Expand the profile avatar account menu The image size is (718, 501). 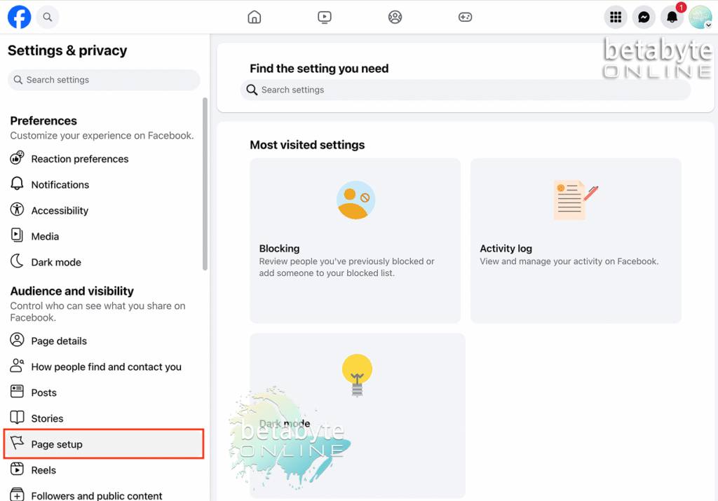[x=700, y=18]
